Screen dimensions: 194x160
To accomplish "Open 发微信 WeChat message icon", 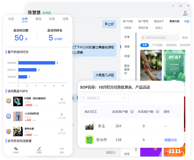I will click(16, 150).
